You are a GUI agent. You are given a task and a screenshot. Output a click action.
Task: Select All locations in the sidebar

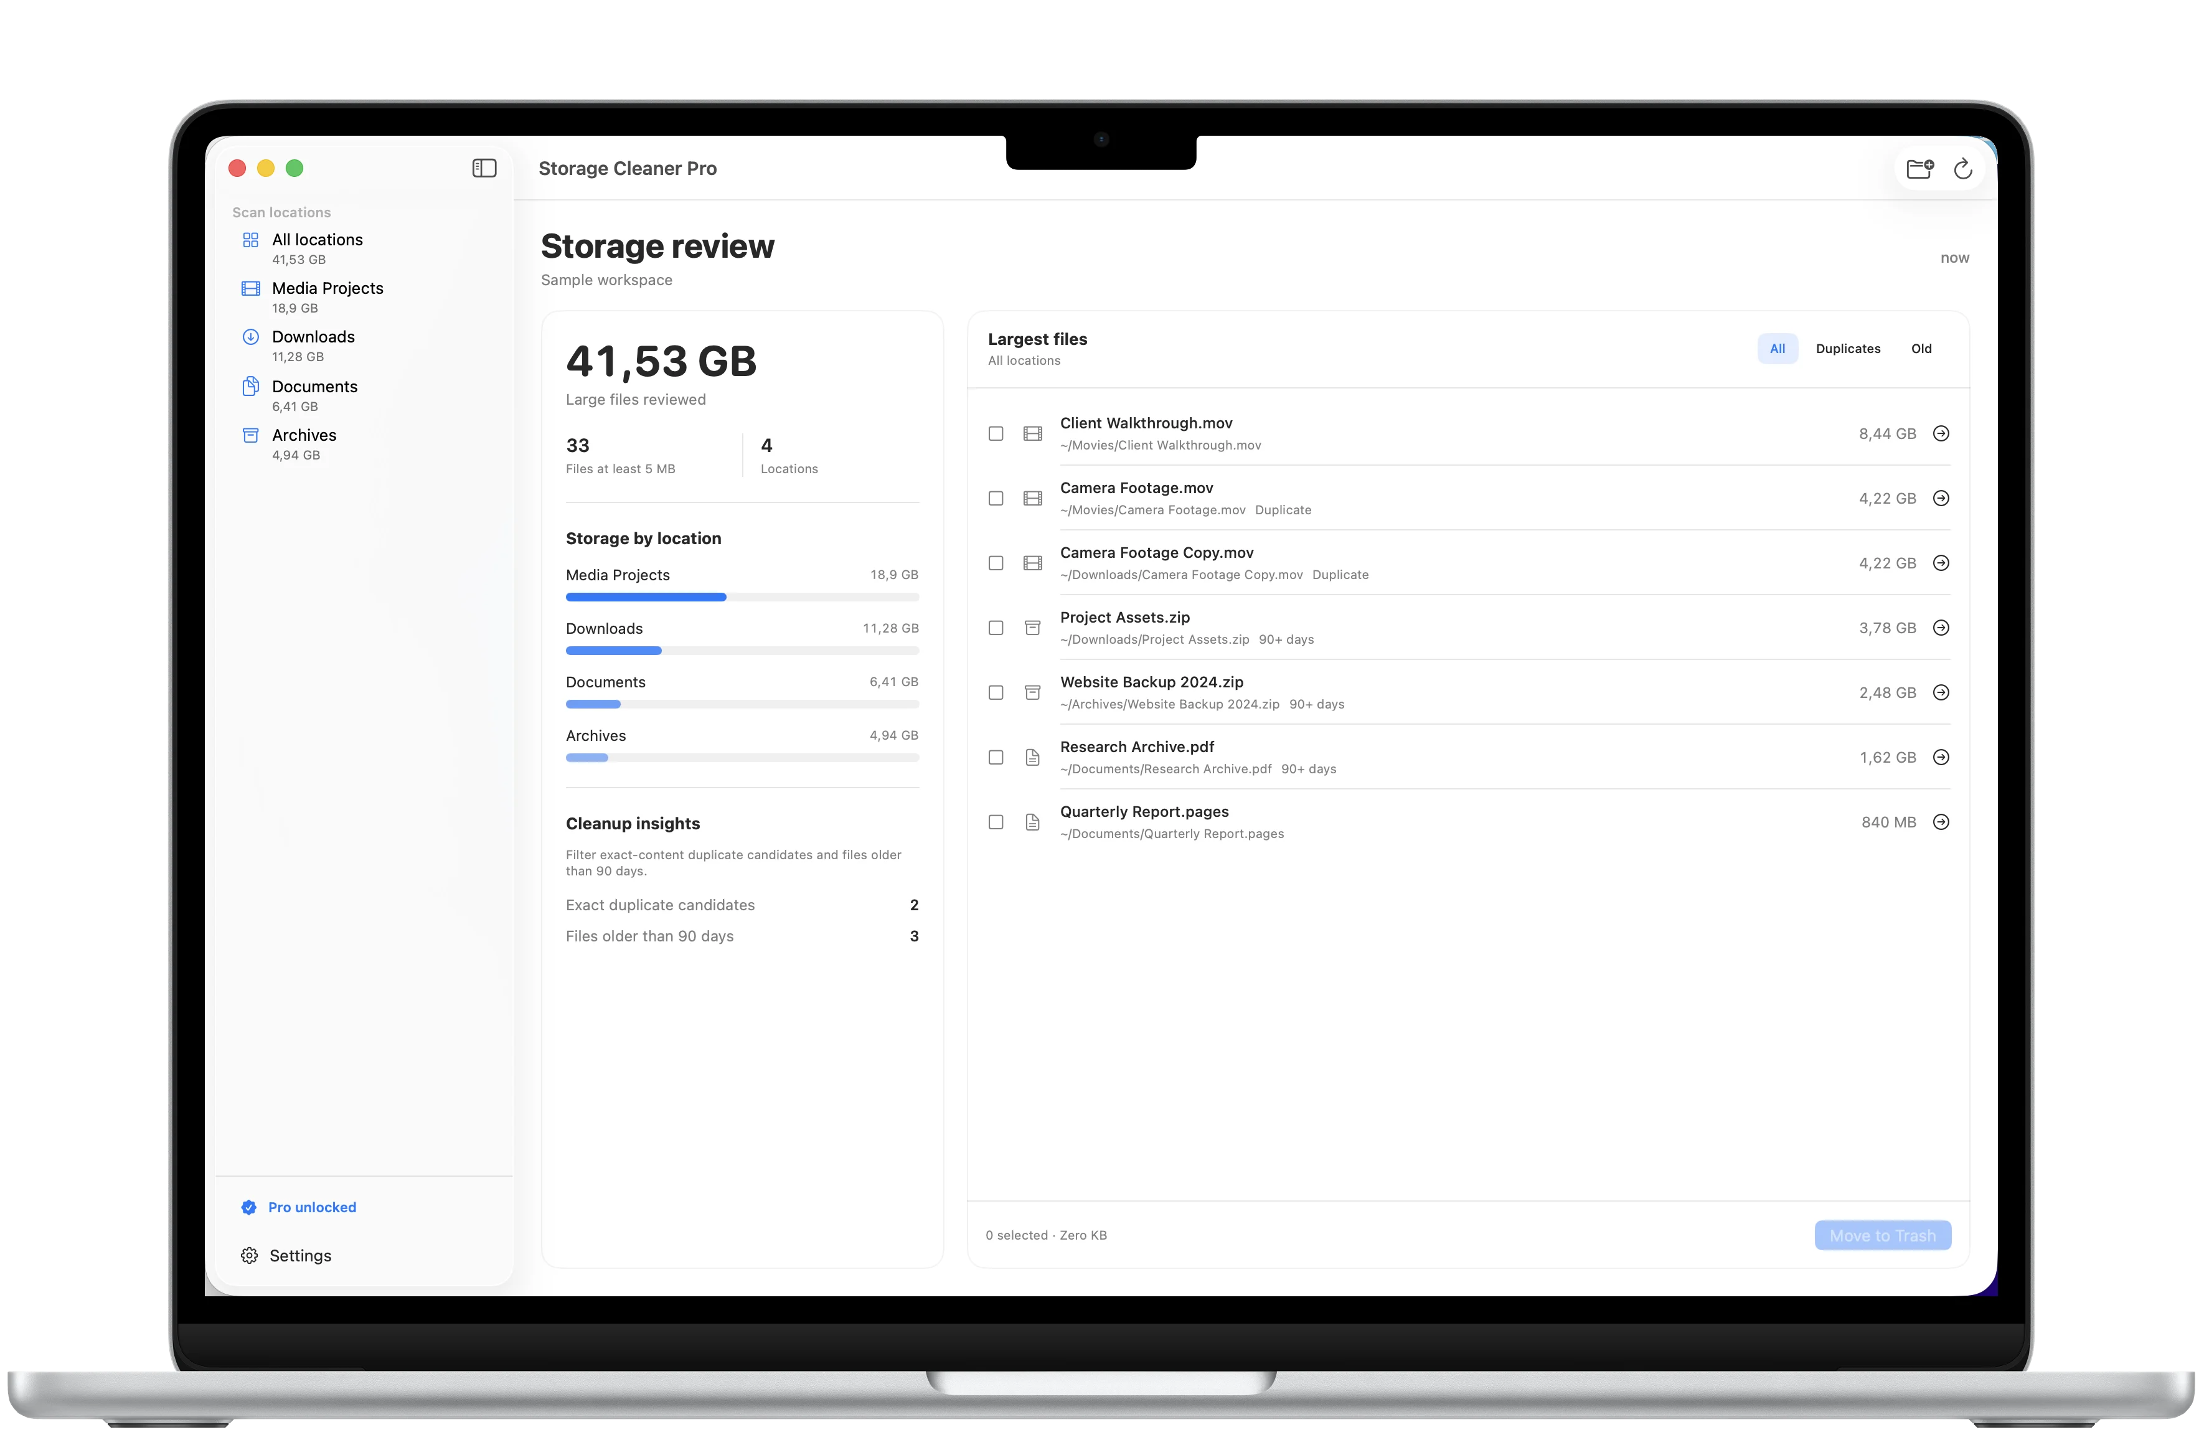coord(364,248)
